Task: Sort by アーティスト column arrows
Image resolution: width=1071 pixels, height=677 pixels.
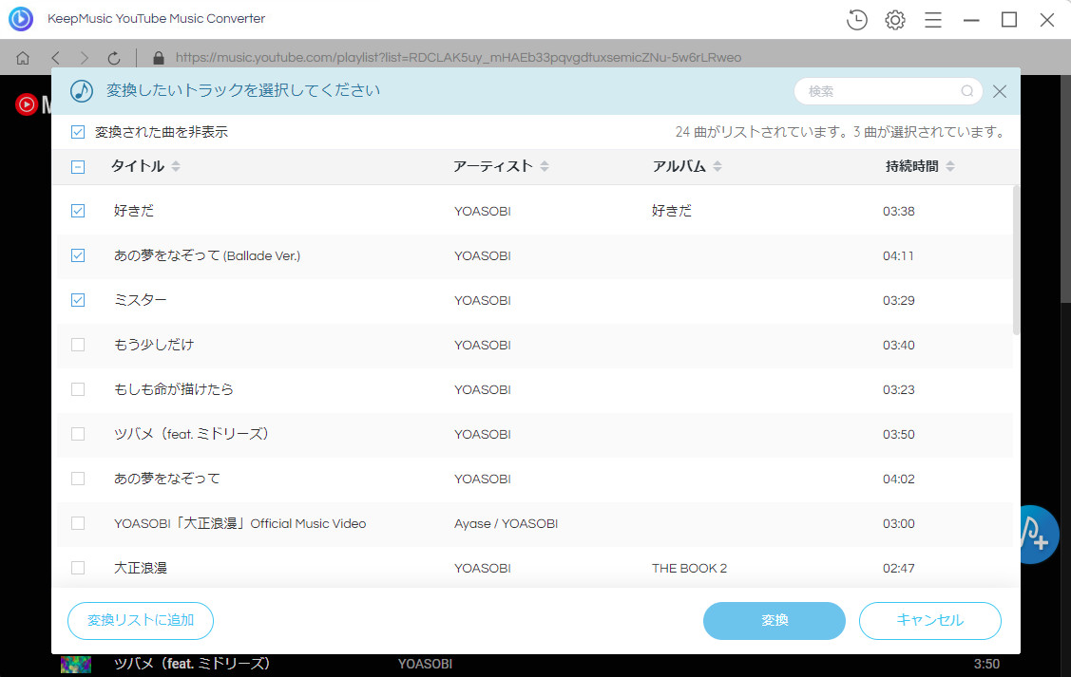Action: coord(545,166)
